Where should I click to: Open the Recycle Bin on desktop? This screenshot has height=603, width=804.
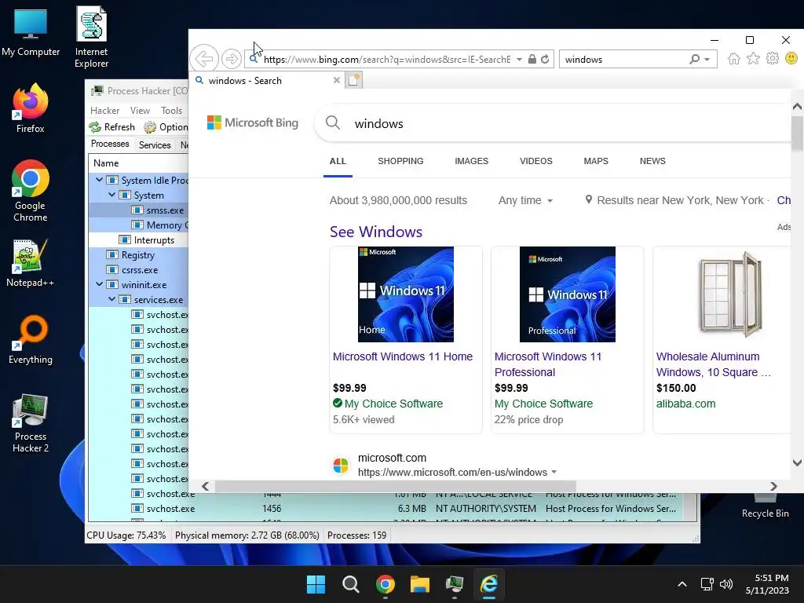click(x=765, y=505)
